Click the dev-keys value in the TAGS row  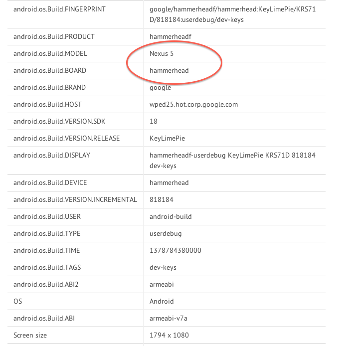(x=163, y=267)
